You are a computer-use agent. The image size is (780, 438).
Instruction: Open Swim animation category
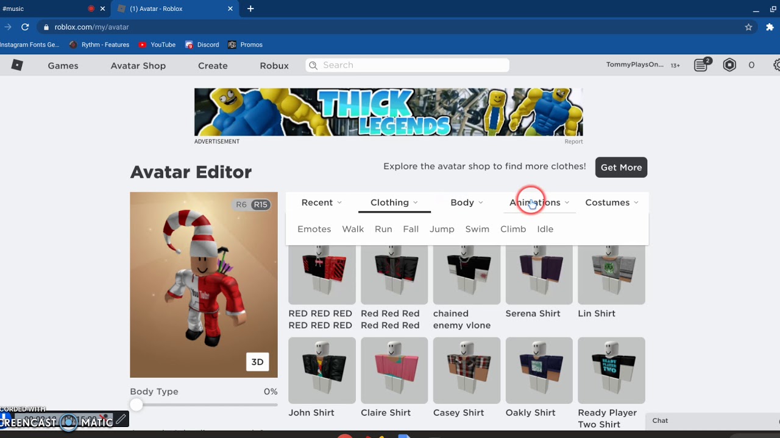(477, 229)
